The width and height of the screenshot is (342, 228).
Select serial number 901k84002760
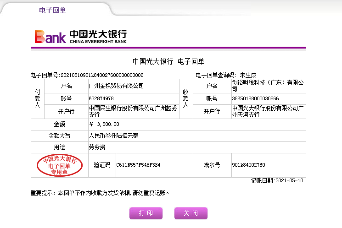click(x=248, y=165)
